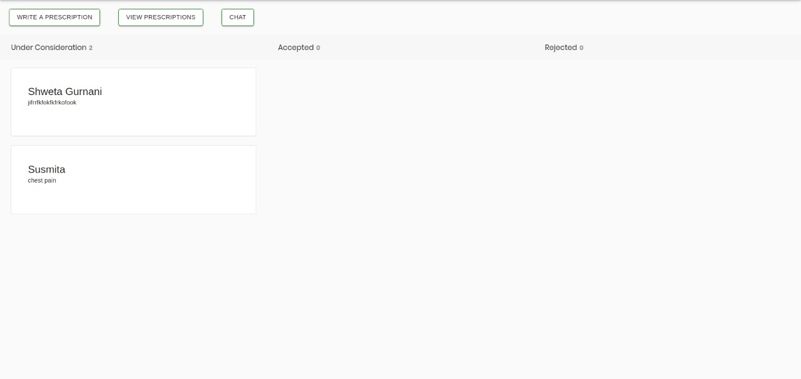Click the Rejected count badge 0
The height and width of the screenshot is (379, 801).
point(581,48)
